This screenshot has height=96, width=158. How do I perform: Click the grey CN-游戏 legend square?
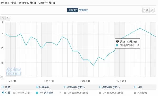tap(135, 93)
